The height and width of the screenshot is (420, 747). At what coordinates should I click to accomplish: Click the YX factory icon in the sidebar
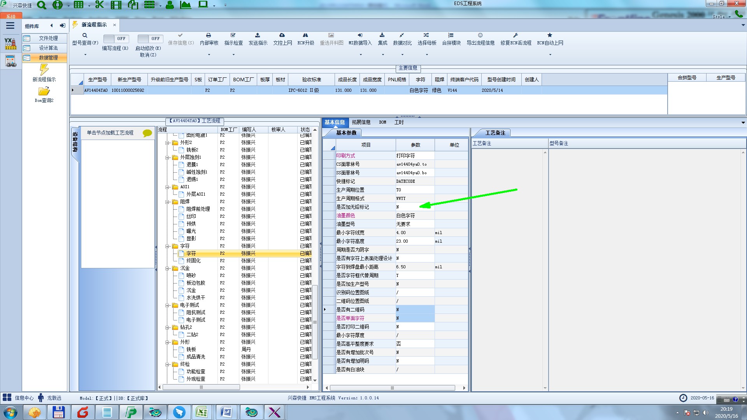(11, 44)
